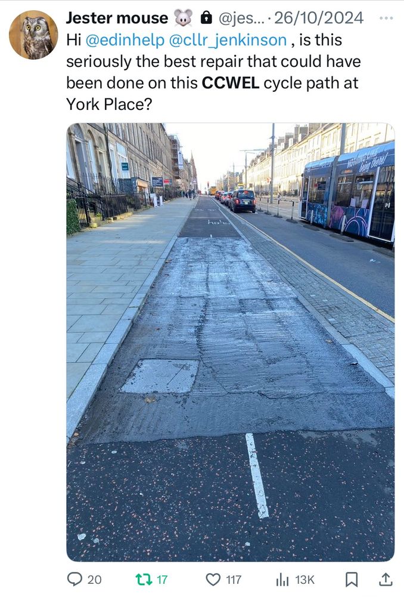The image size is (404, 597).
Task: Tap the 117 likes count
Action: click(234, 580)
